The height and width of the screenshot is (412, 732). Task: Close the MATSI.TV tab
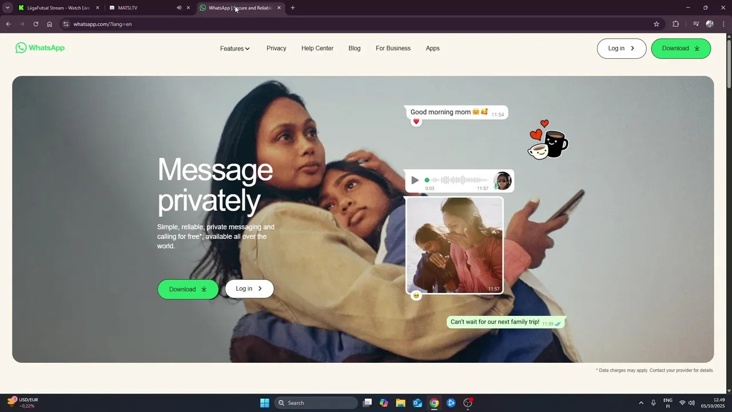(x=188, y=8)
